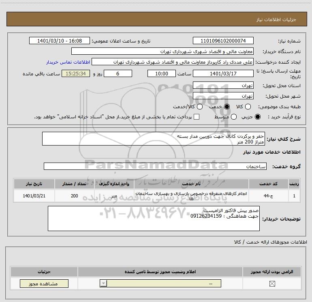Open the license status dropdown arrow

click(x=103, y=283)
